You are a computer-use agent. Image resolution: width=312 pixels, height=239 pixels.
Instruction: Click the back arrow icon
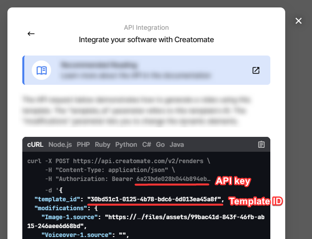point(31,34)
